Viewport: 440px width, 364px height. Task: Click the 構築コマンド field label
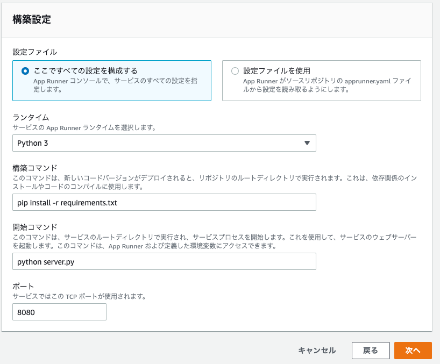pos(35,168)
